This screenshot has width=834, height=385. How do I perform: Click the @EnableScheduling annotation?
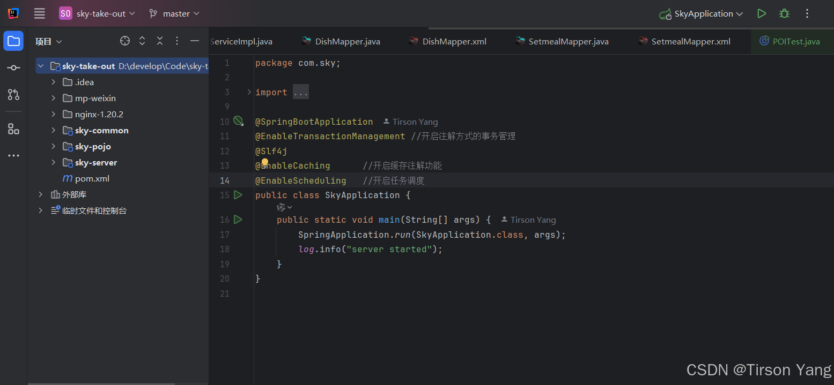[300, 180]
